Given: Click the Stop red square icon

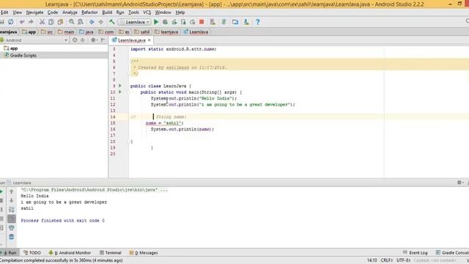Looking at the screenshot, I should pyautogui.click(x=202, y=22).
